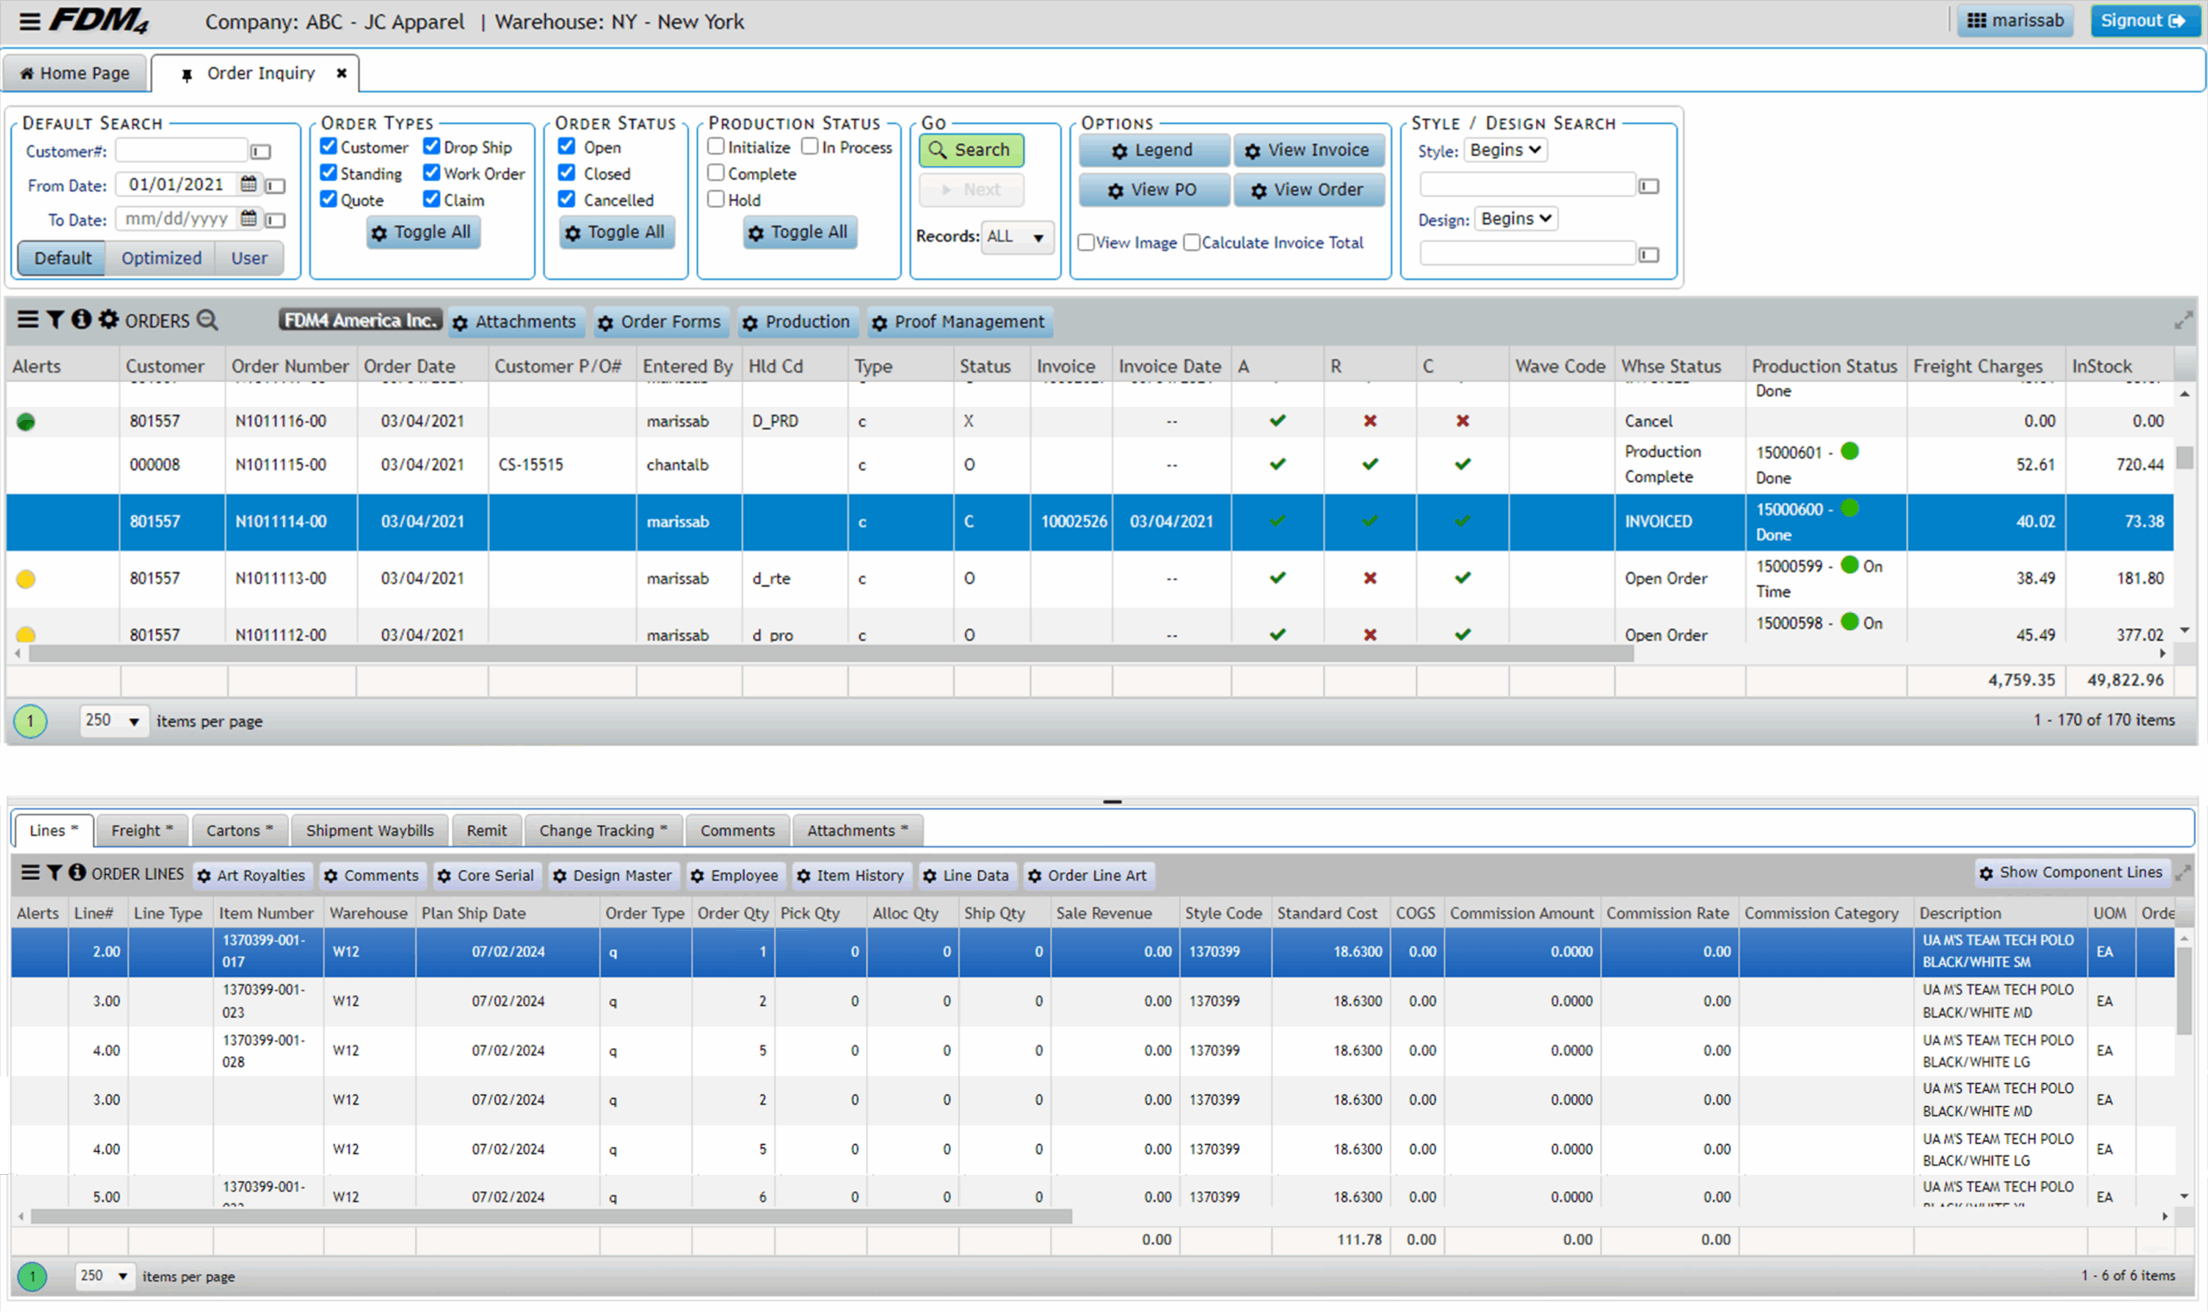Viewport: 2208px width, 1312px height.
Task: Close the Order Inquiry tab
Action: pyautogui.click(x=342, y=73)
